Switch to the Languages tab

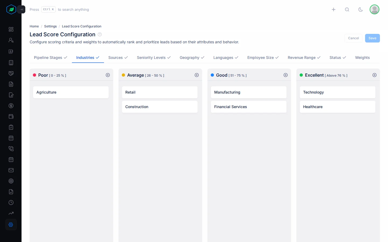pos(226,58)
